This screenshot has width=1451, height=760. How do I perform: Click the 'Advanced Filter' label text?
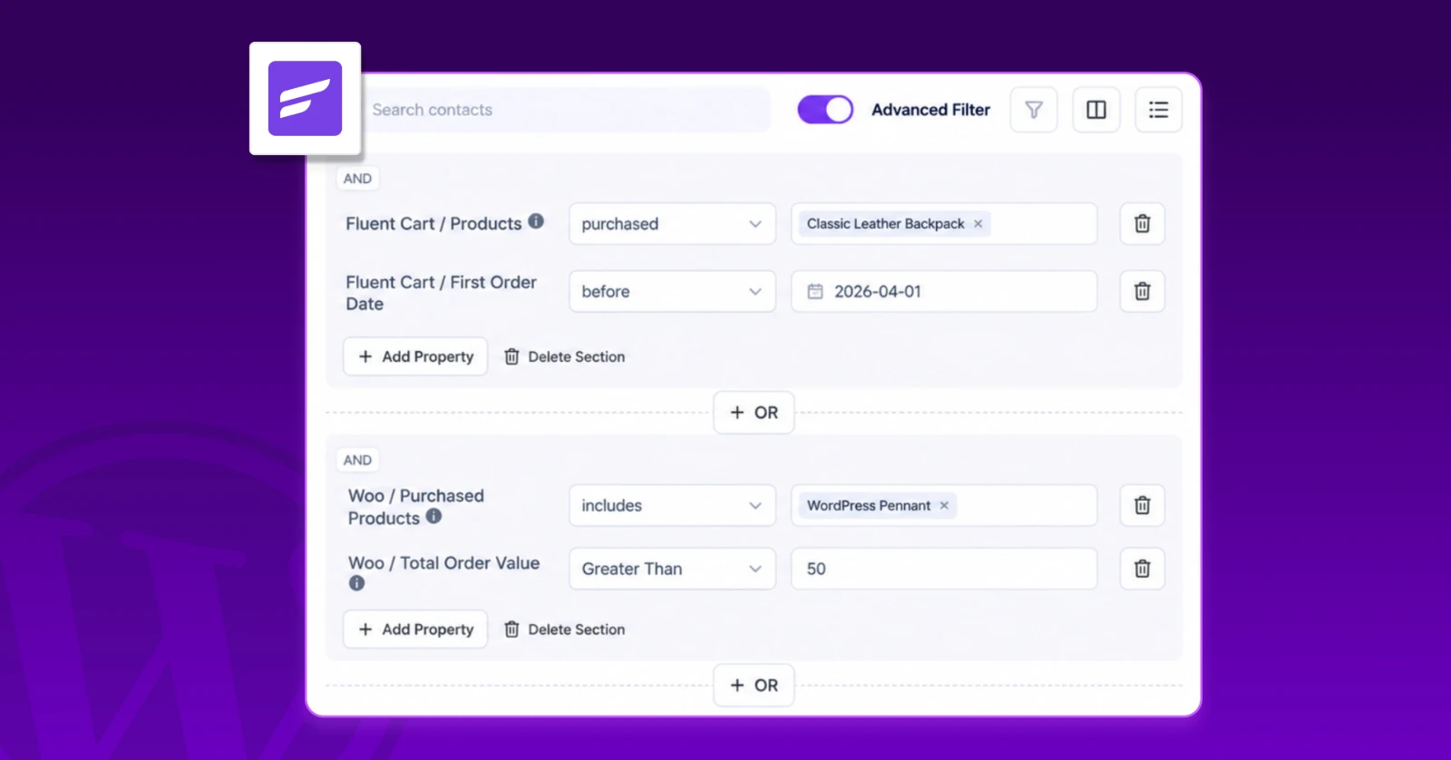(930, 110)
